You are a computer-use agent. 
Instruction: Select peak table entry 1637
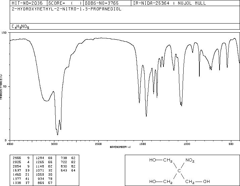point(17,170)
